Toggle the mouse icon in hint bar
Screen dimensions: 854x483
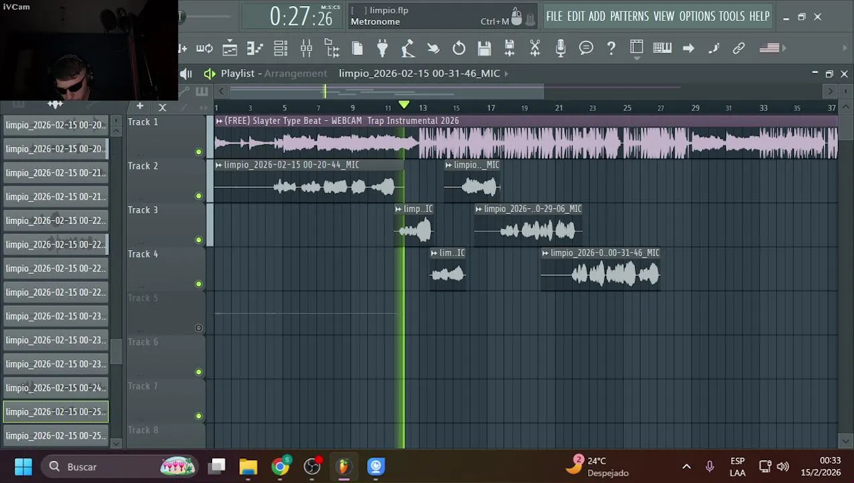(516, 16)
